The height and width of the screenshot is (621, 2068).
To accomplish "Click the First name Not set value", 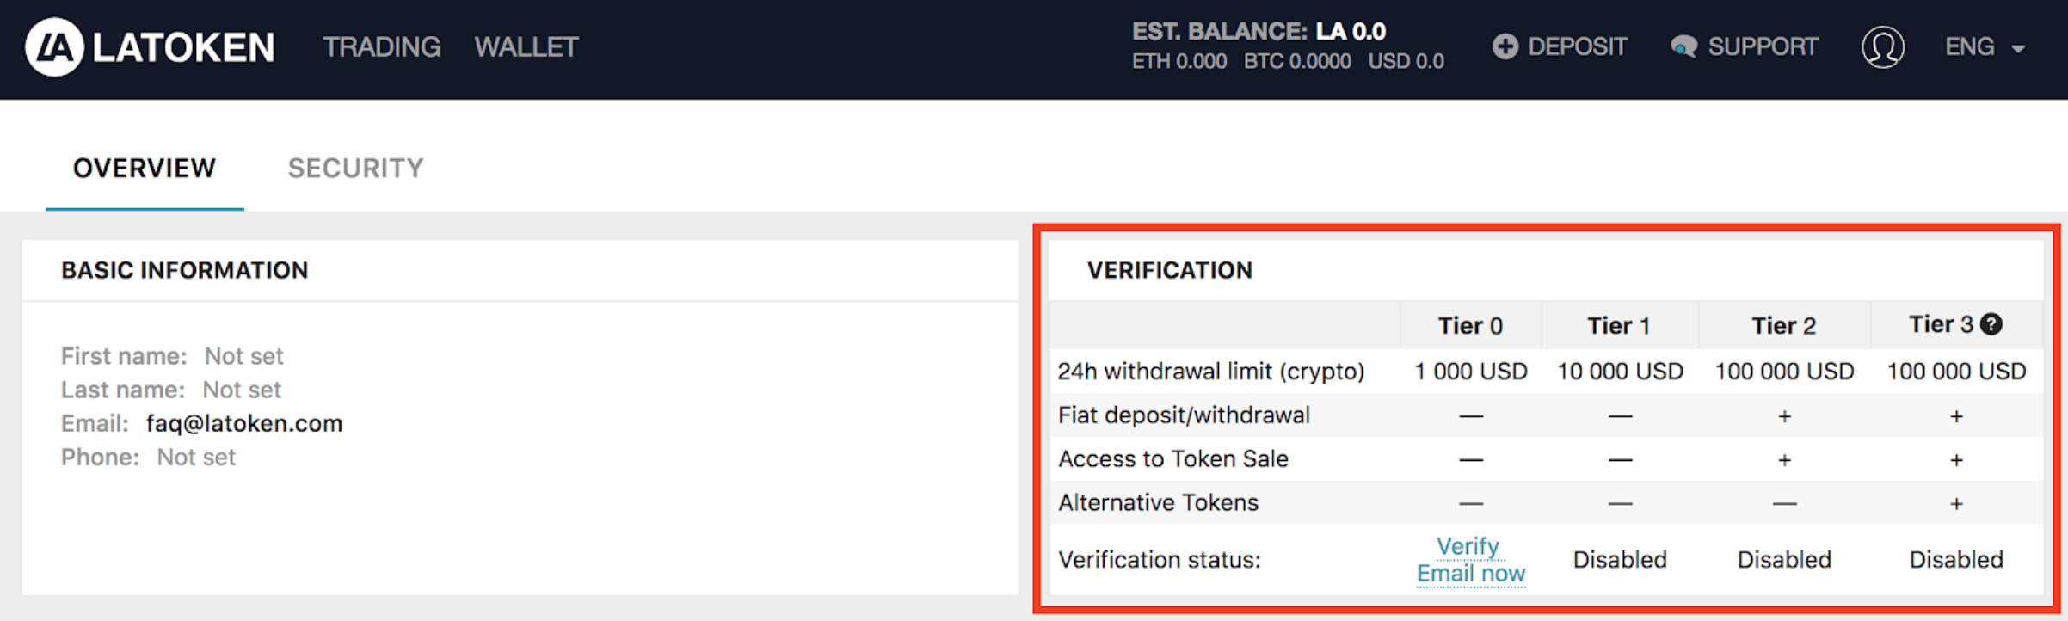I will [x=243, y=356].
